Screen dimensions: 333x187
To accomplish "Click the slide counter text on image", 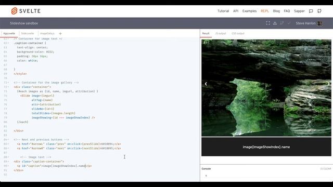I will pyautogui.click(x=207, y=43).
